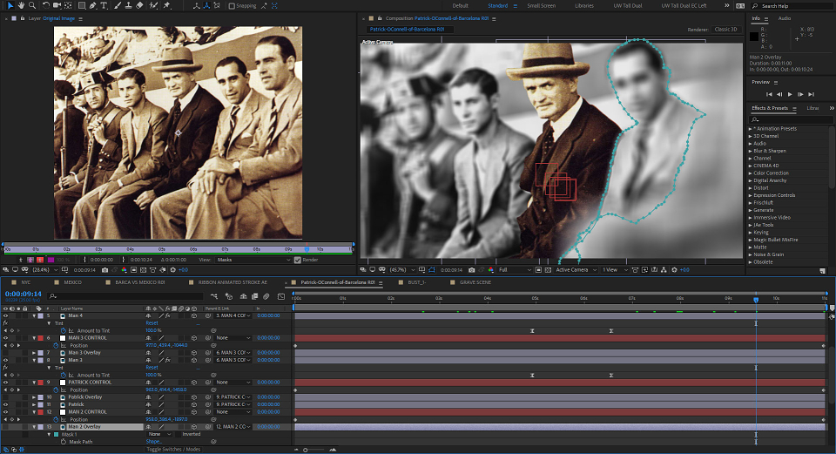This screenshot has width=836, height=454.
Task: Switch to the BARCA VS MEXICO R01 tab
Action: 139,282
